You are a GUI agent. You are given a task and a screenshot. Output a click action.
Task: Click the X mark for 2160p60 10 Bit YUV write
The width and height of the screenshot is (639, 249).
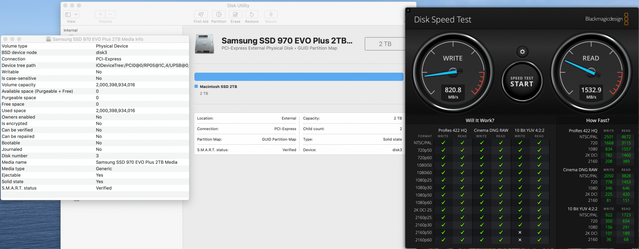point(520,240)
